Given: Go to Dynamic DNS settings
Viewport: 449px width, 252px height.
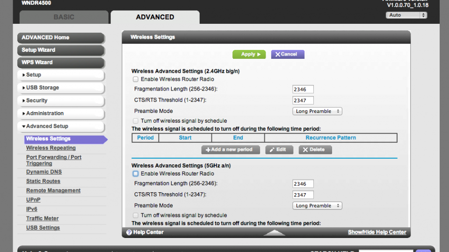Looking at the screenshot, I should coord(44,172).
